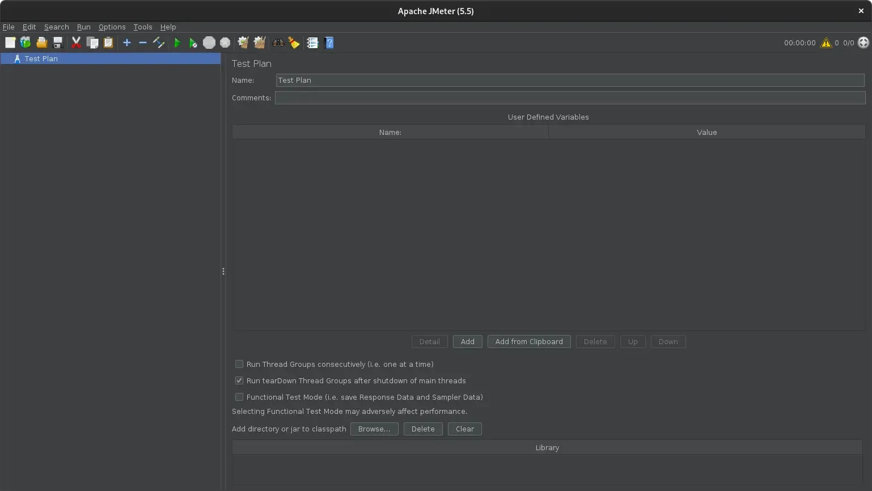
Task: Create a new test plan via New icon
Action: point(10,43)
